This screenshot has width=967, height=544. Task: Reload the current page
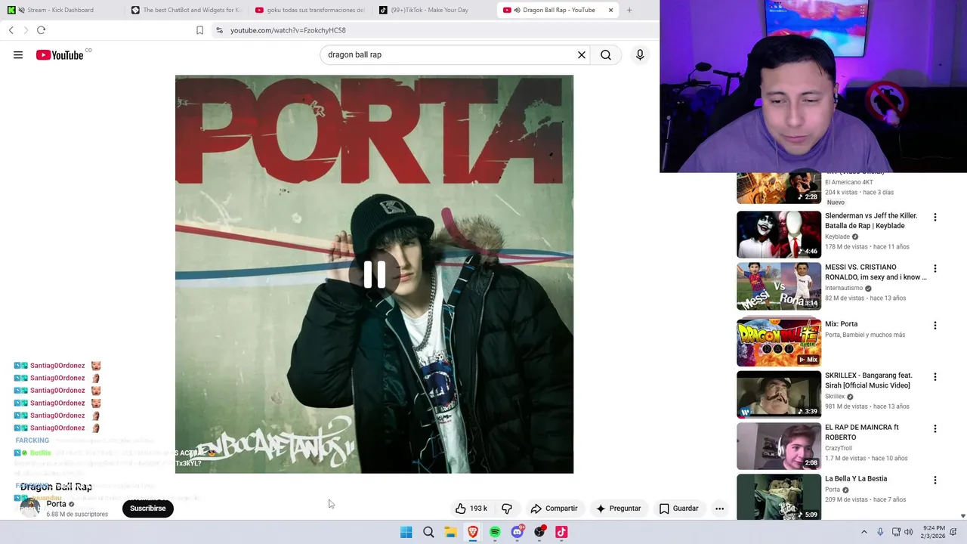click(41, 30)
